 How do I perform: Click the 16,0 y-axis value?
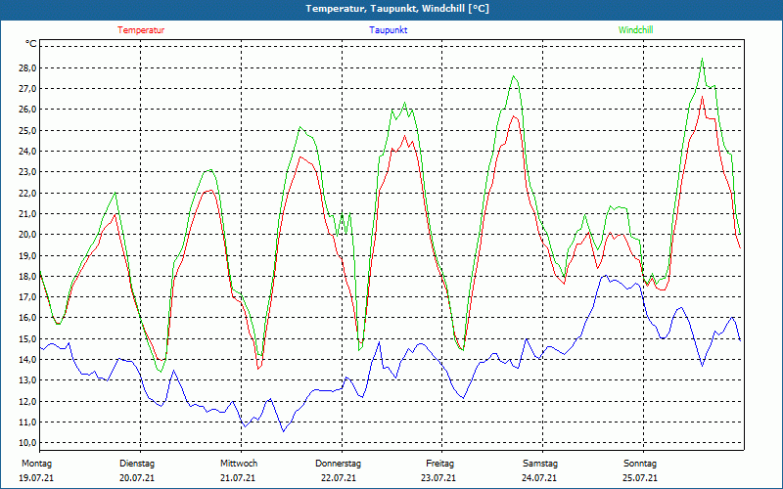(x=27, y=318)
